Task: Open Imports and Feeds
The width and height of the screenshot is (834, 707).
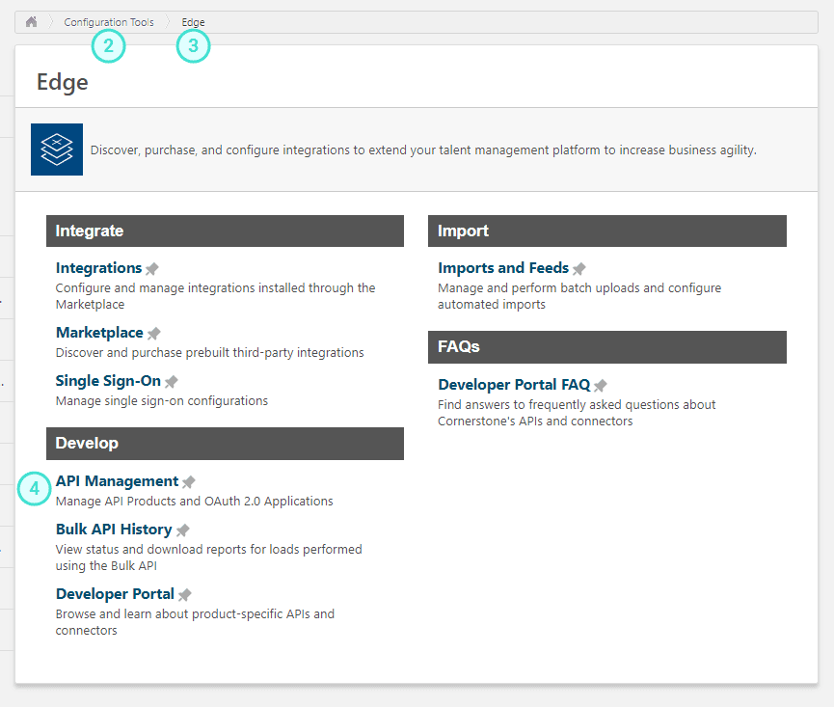Action: coord(503,268)
